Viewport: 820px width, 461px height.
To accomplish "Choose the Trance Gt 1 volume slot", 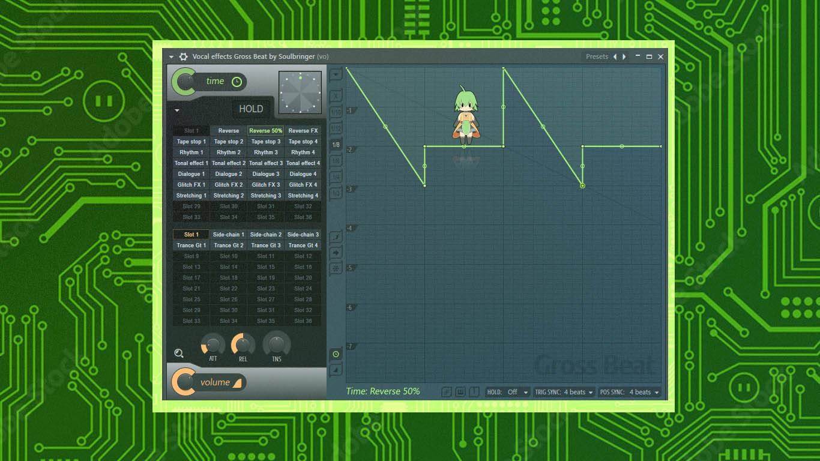I will pyautogui.click(x=191, y=246).
